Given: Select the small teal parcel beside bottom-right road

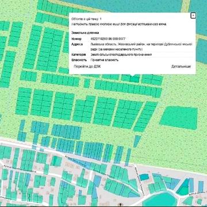Looking at the screenshot, I should tap(144, 177).
